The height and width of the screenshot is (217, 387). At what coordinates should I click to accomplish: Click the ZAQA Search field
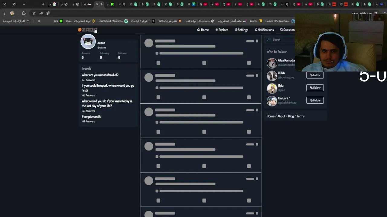tap(280, 39)
